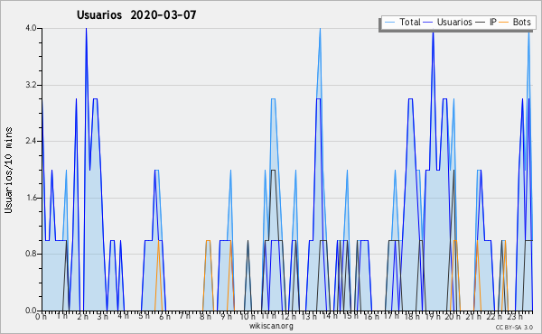Click the x-axis label '3 h'
Screen dimensions: 542x334
point(103,316)
